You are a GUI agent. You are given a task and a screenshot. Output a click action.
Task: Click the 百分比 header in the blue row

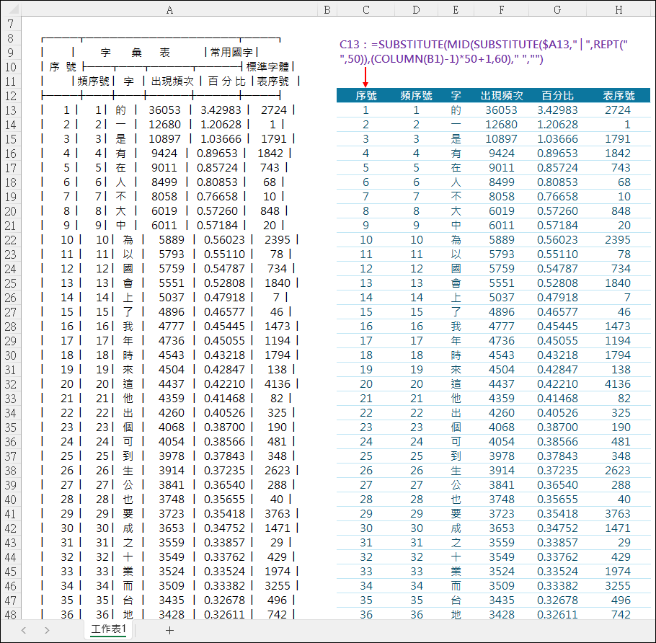click(x=557, y=96)
